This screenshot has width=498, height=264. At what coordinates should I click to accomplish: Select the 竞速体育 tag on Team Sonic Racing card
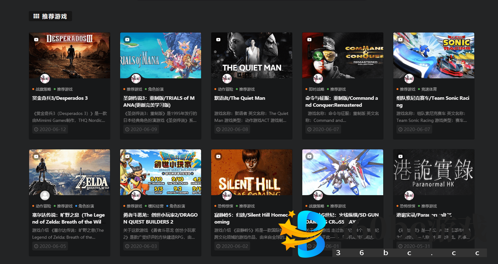click(429, 89)
